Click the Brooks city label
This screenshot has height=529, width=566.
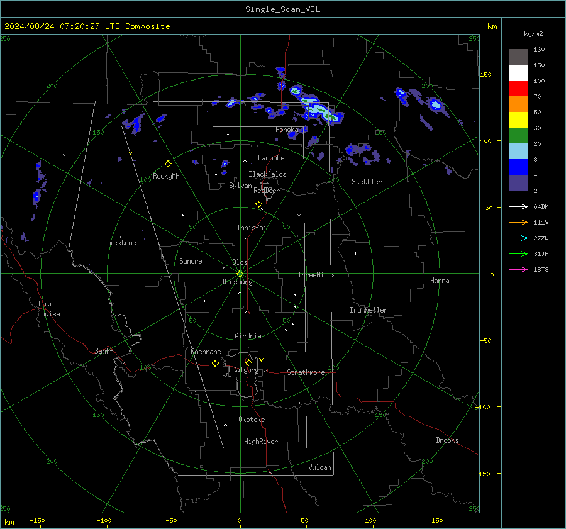pos(447,440)
